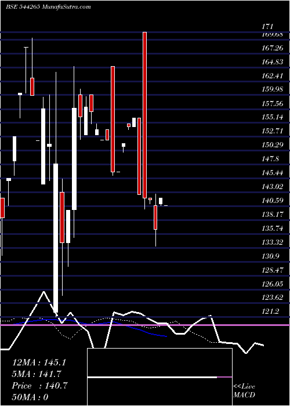Click the 'BSE 544265 MunafaSutra.com' header text
Image resolution: width=290 pixels, height=406 pixels.
click(48, 7)
